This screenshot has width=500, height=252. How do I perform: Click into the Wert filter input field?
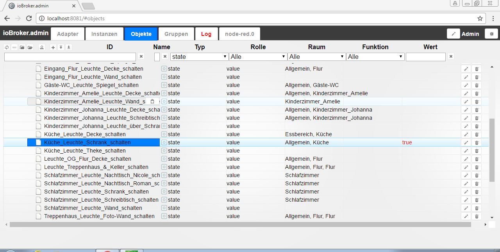(425, 57)
